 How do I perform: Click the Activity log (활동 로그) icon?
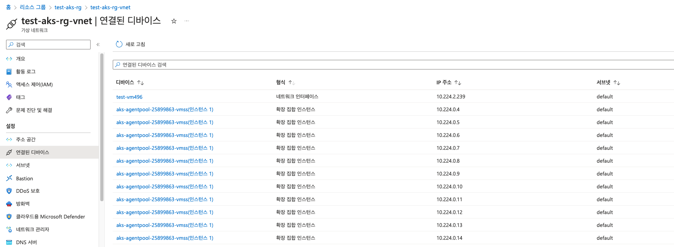click(9, 71)
